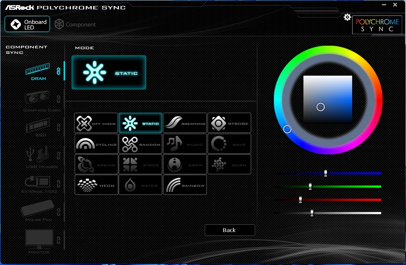Viewport: 406px width, 265px height.
Task: Turn on the Water lighting effect
Action: (x=140, y=185)
